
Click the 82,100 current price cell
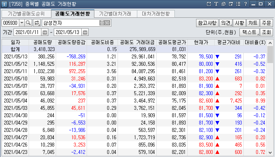point(201,130)
